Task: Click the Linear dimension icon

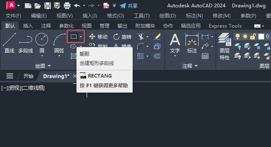Action: coord(205,37)
